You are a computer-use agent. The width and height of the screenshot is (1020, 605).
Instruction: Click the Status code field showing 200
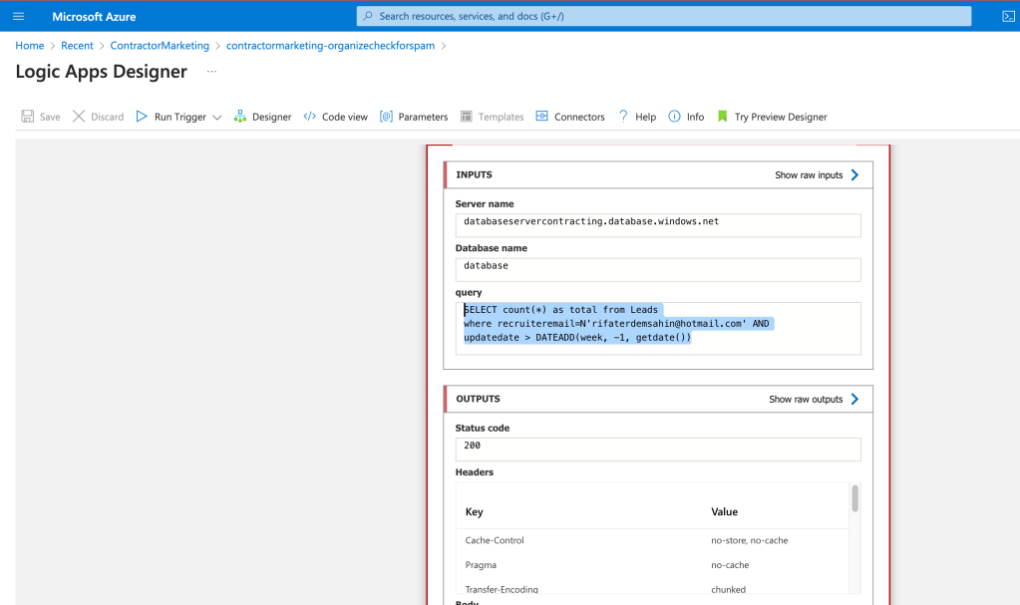pos(658,449)
